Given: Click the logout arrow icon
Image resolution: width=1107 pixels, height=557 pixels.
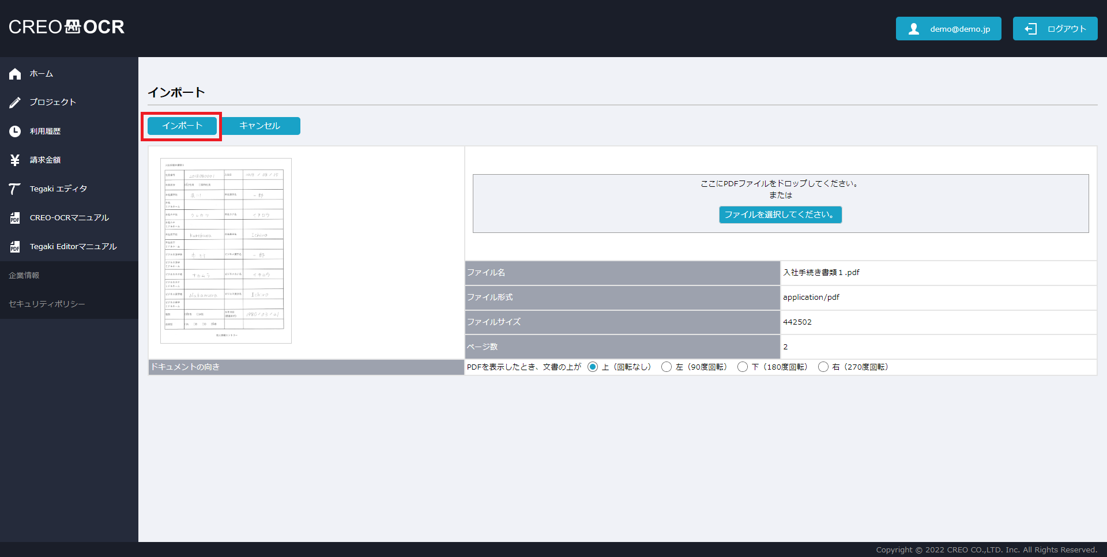Looking at the screenshot, I should [1030, 29].
